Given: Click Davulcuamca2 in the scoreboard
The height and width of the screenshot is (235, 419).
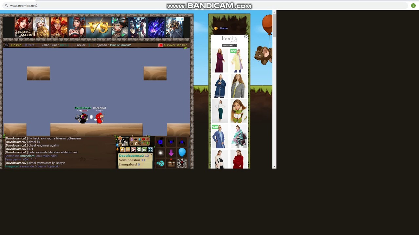Looking at the screenshot, I should click(x=131, y=156).
